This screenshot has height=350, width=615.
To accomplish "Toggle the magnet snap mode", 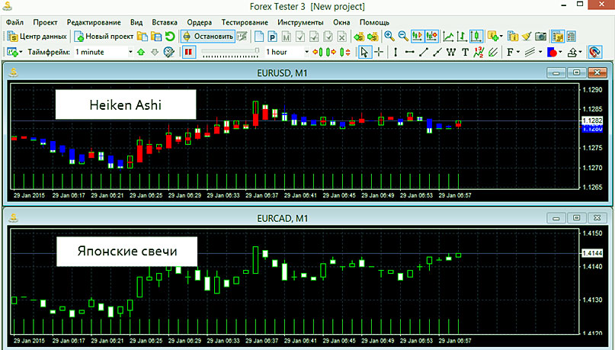I will (x=595, y=52).
